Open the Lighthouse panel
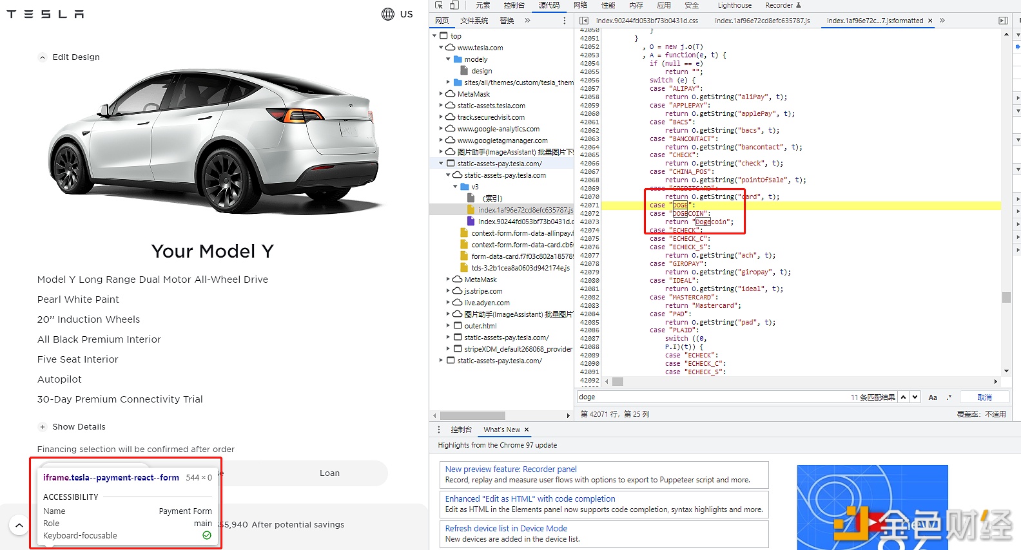 [x=734, y=5]
